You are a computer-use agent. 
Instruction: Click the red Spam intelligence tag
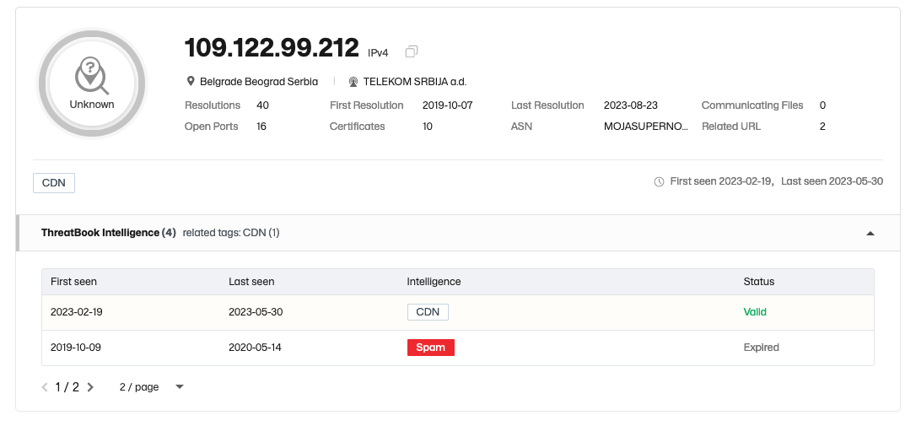point(430,347)
